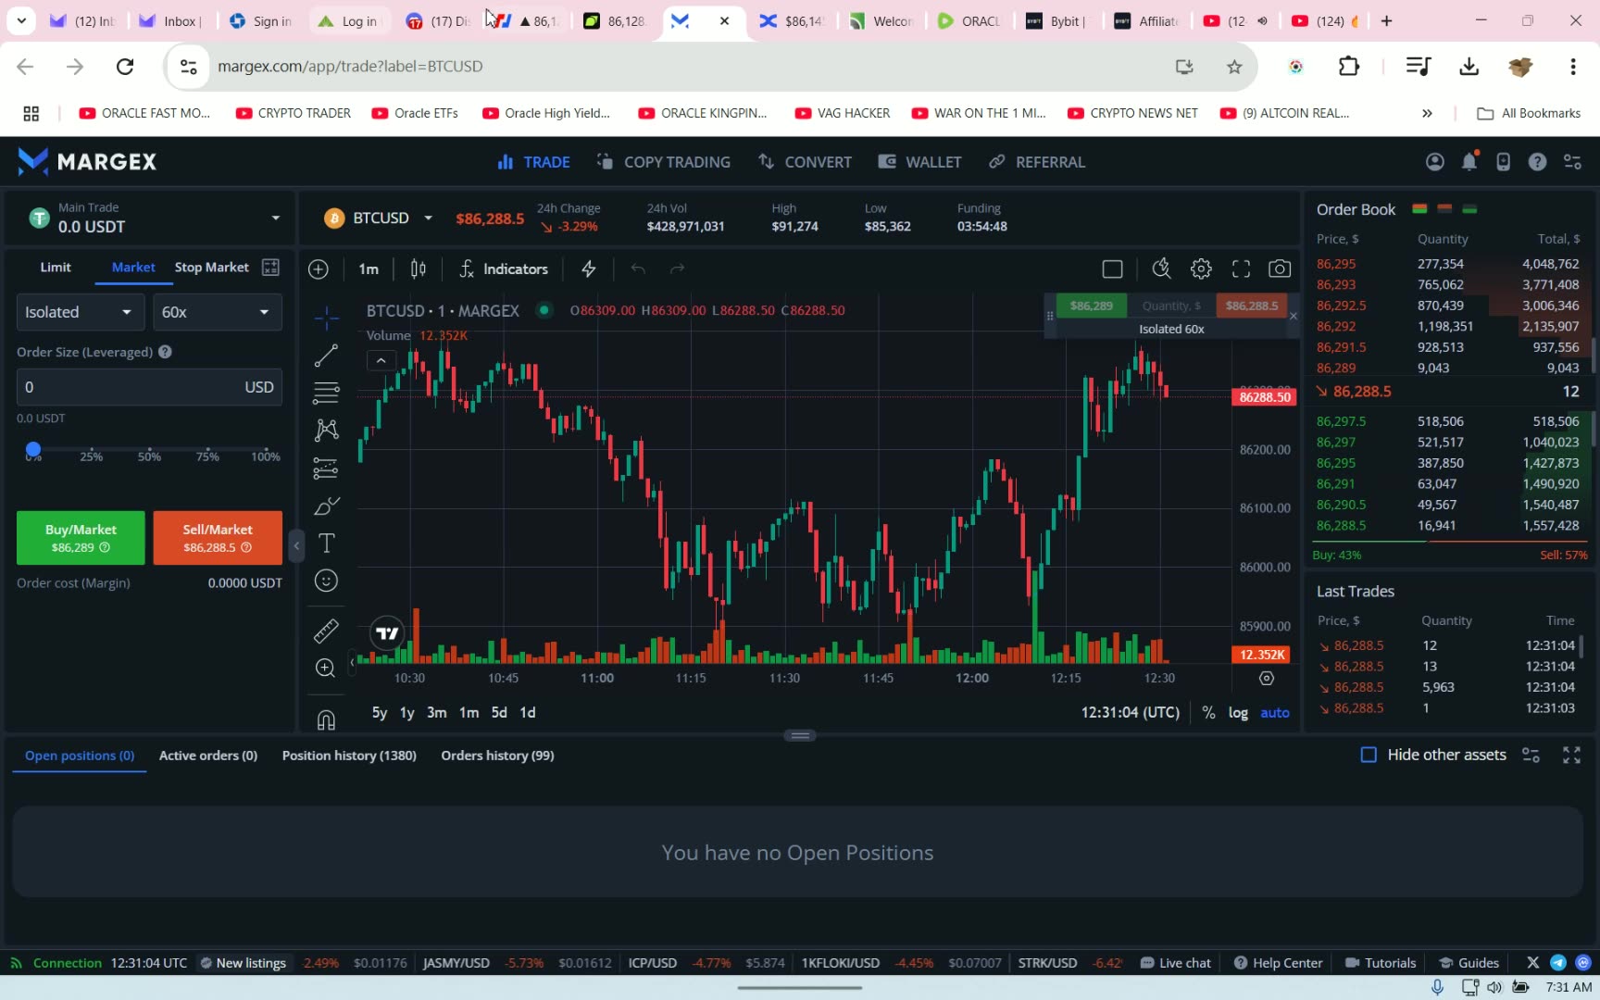Screen dimensions: 1600x1000
Task: Switch to the Limit order tab
Action: pyautogui.click(x=56, y=268)
